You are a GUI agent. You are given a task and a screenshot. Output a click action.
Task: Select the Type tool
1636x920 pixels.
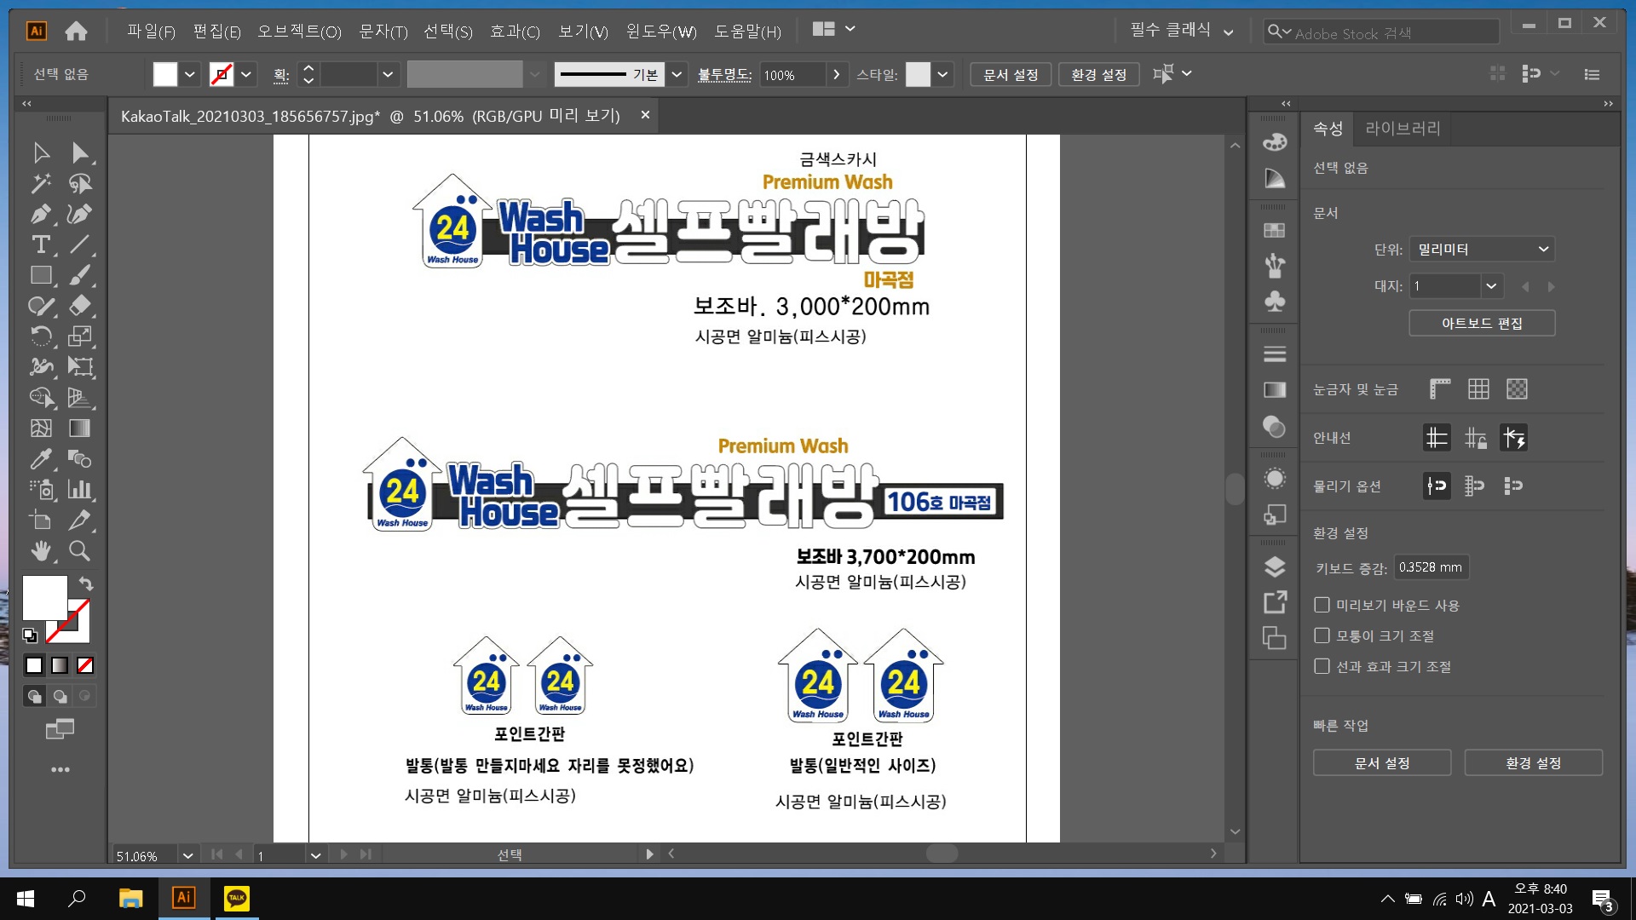tap(40, 244)
